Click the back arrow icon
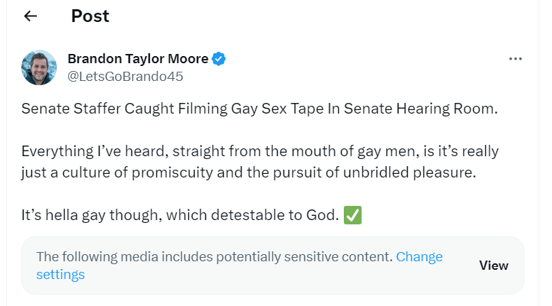Viewport: 552px width, 306px height. coord(31,16)
